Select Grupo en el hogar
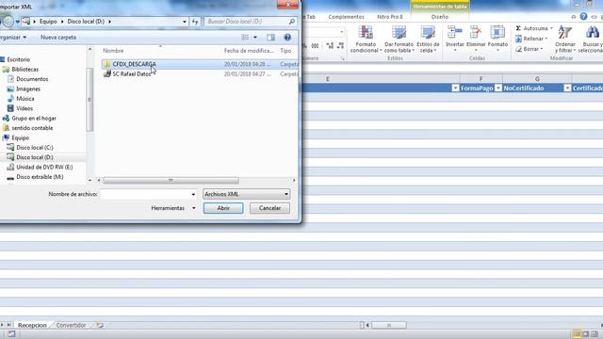This screenshot has width=603, height=339. pos(34,119)
